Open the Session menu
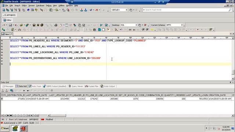The image size is (235, 132). click(32, 5)
